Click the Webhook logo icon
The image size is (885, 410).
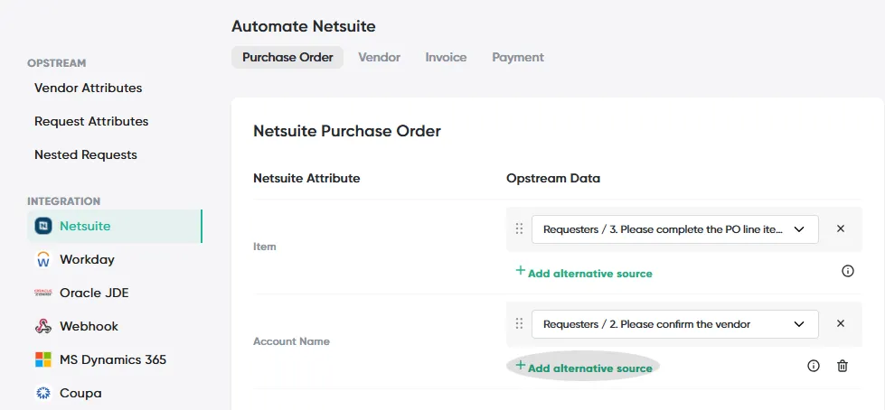(43, 326)
